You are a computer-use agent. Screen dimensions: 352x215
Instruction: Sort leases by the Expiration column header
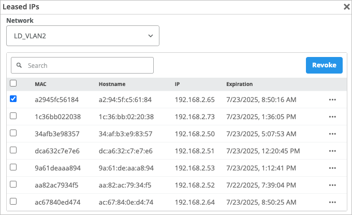[239, 84]
